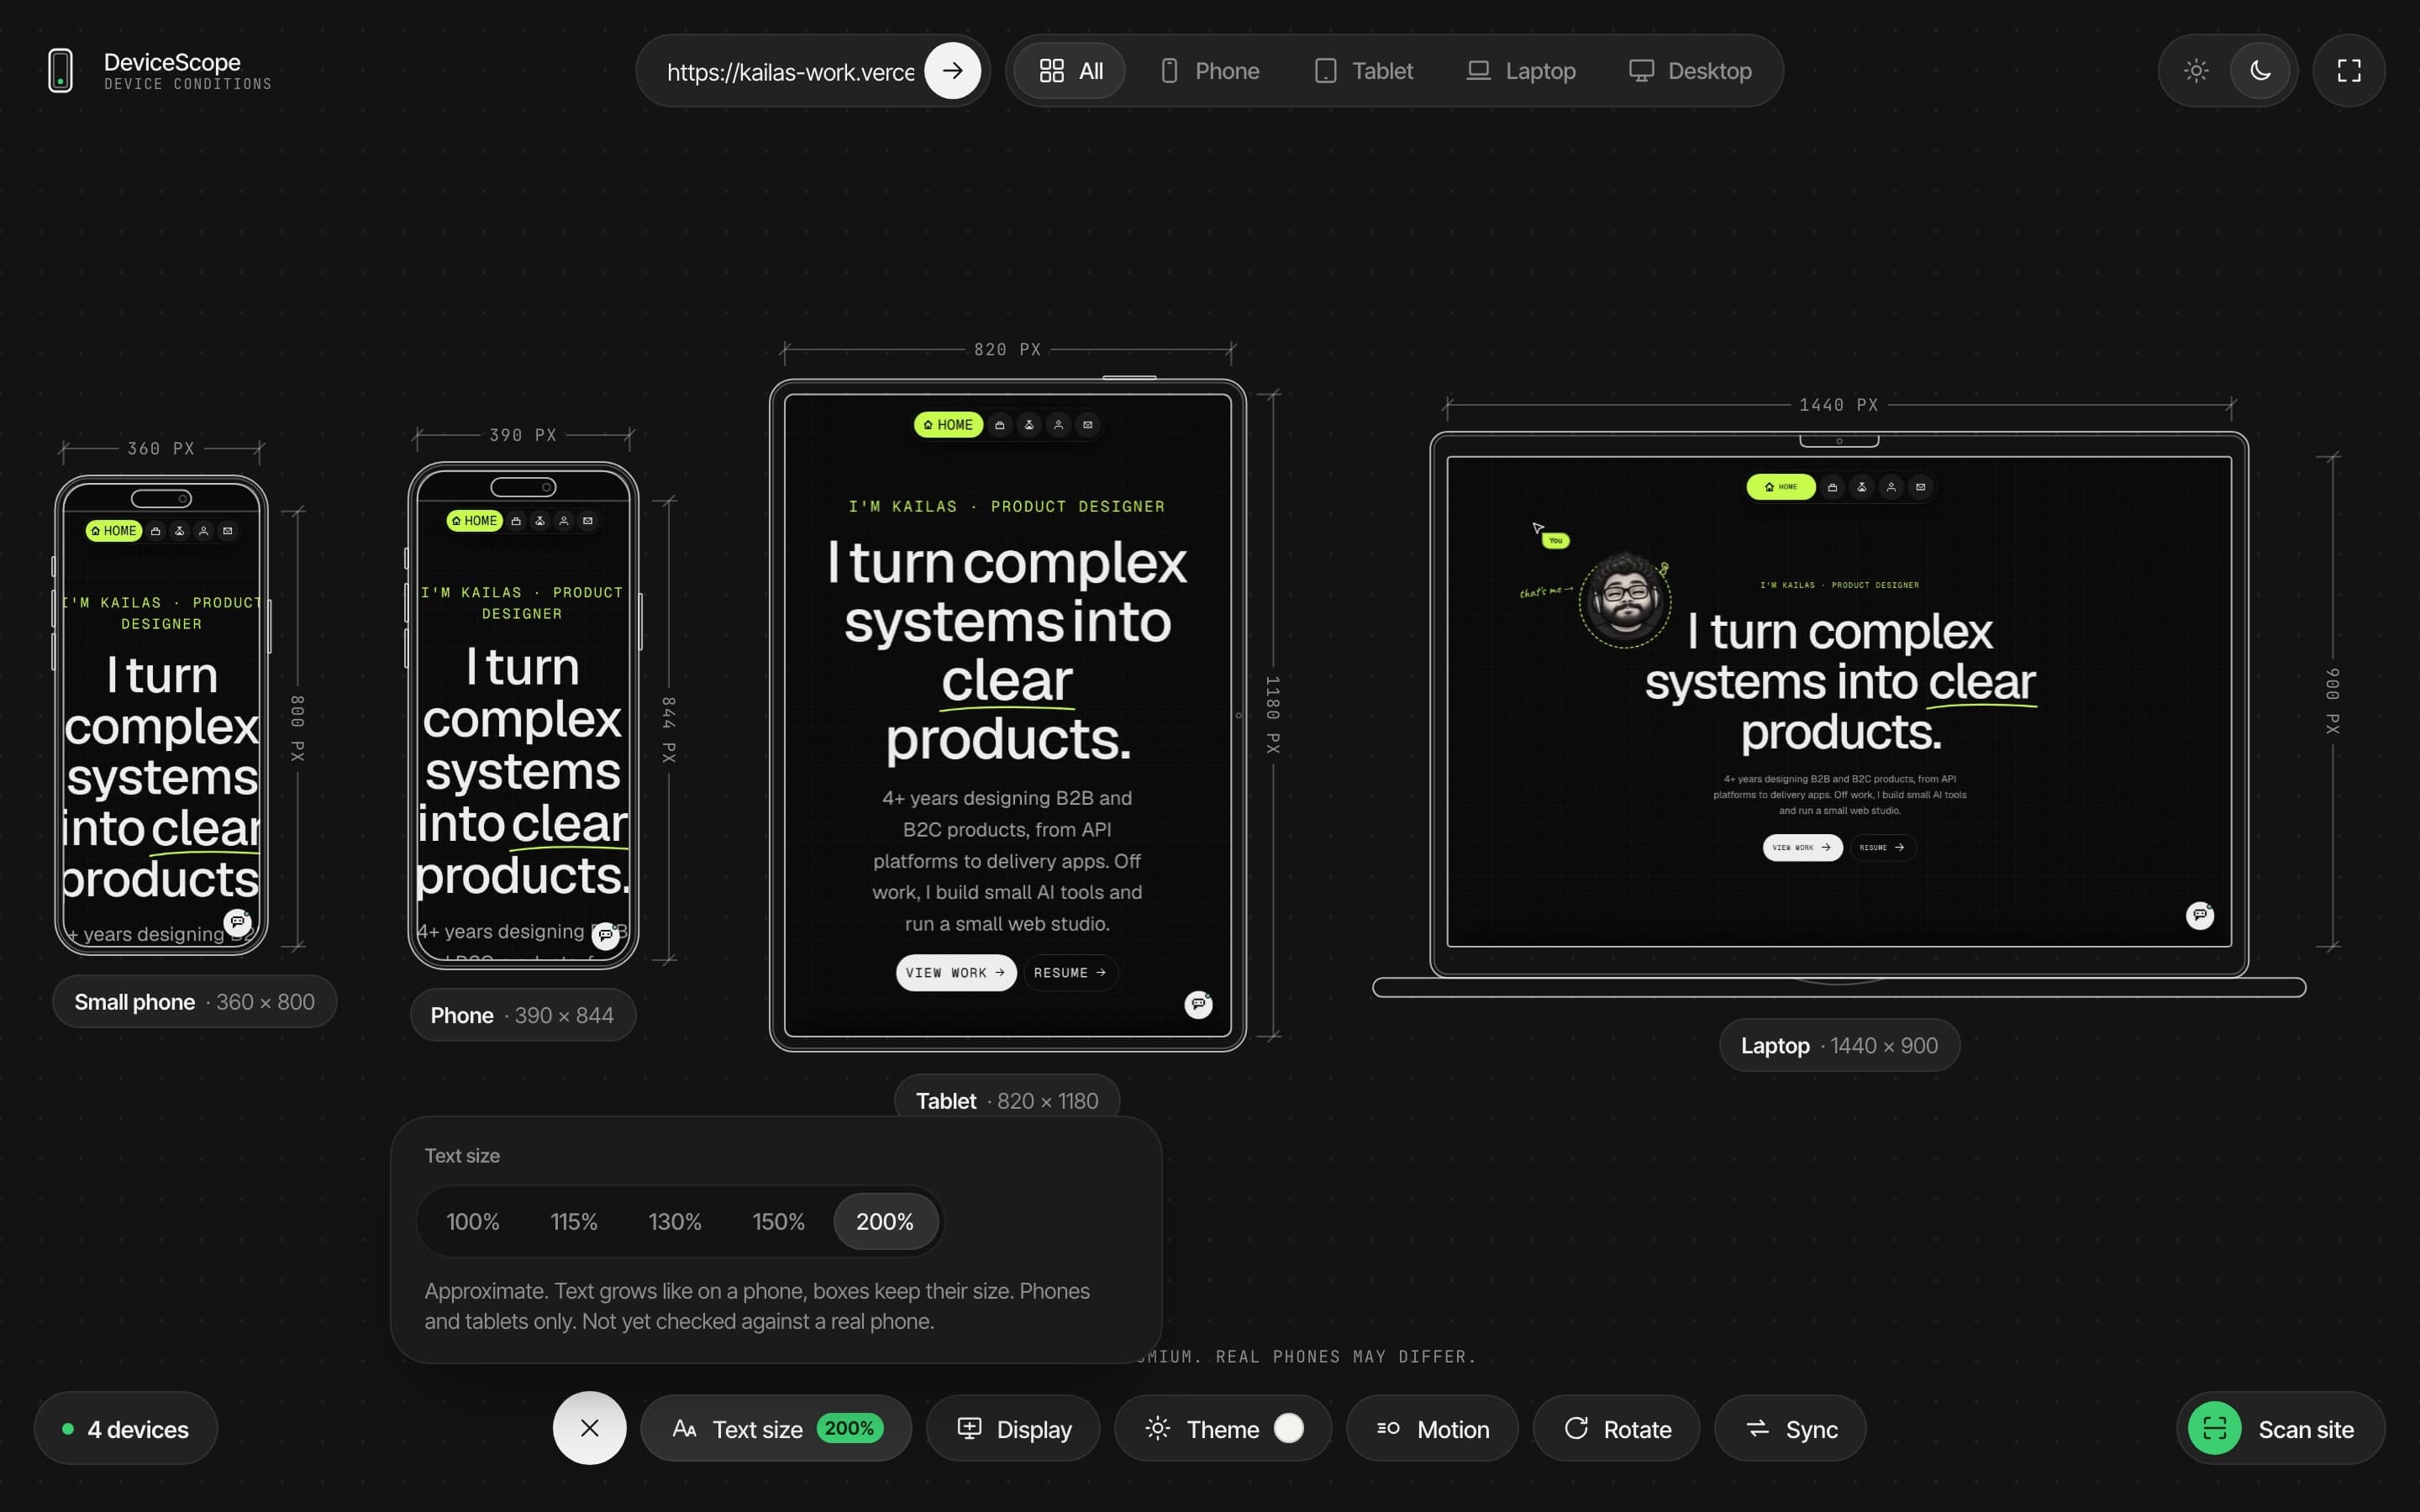Image resolution: width=2420 pixels, height=1512 pixels.
Task: Open the Display options dropdown
Action: 1013,1428
